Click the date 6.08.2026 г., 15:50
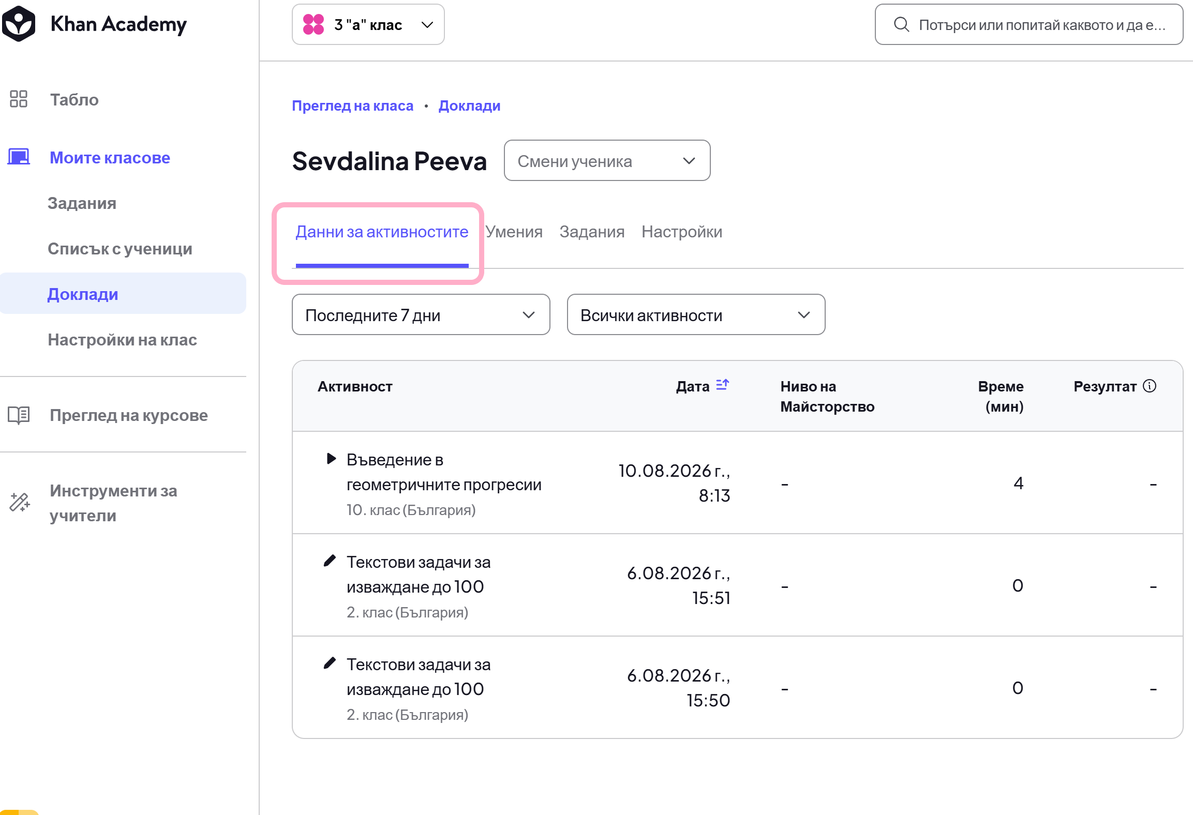The height and width of the screenshot is (815, 1193). [x=678, y=688]
